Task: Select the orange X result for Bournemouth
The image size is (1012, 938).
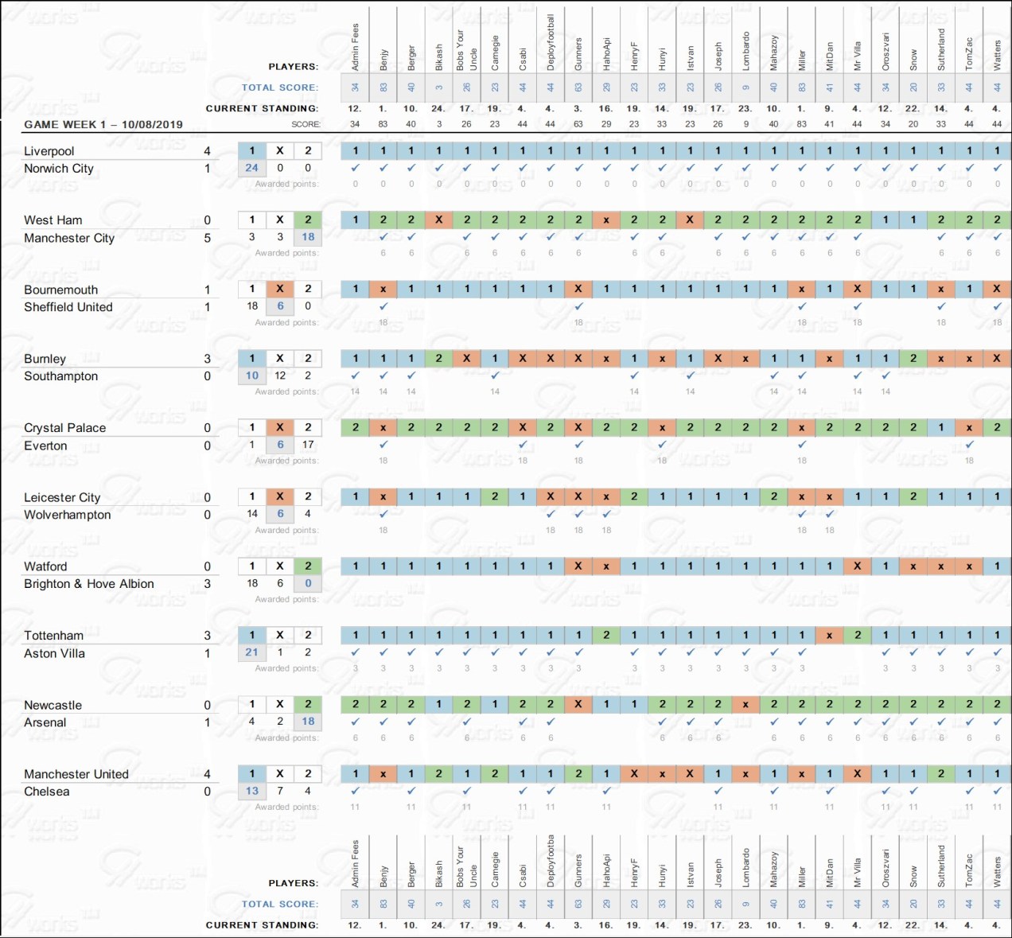Action: pos(280,289)
